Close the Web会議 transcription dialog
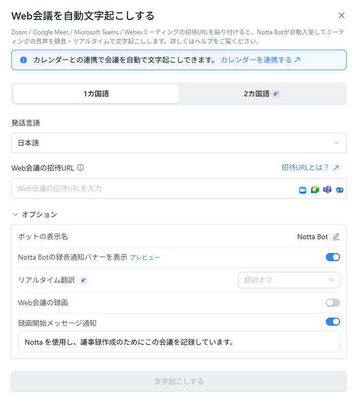This screenshot has height=400, width=358. tap(342, 15)
